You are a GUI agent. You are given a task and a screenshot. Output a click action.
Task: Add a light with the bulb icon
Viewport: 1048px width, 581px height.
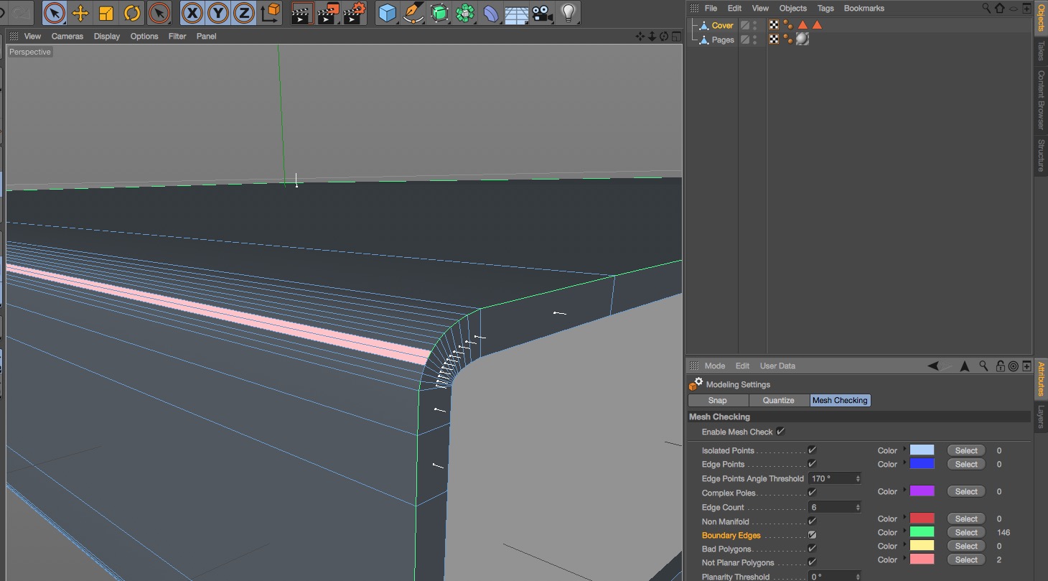point(569,13)
